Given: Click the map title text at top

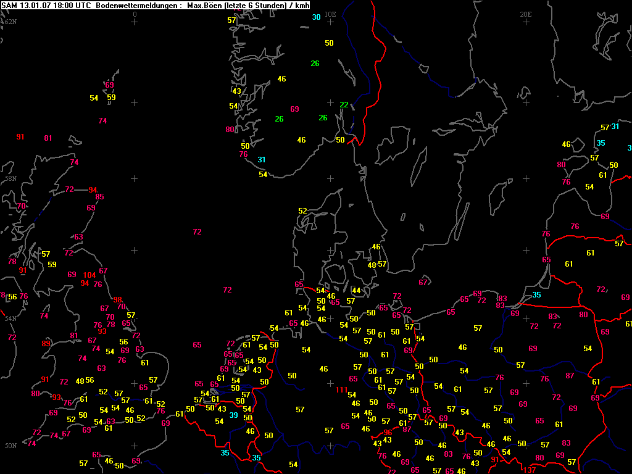Looking at the screenshot, I should click(155, 5).
